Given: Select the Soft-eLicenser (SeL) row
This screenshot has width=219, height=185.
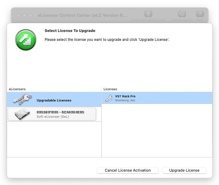Looking at the screenshot, I should click(52, 114).
